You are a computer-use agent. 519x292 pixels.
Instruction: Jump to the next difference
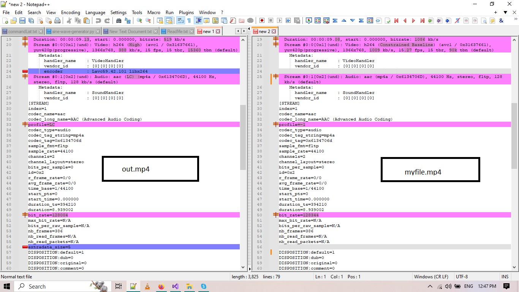[353, 20]
